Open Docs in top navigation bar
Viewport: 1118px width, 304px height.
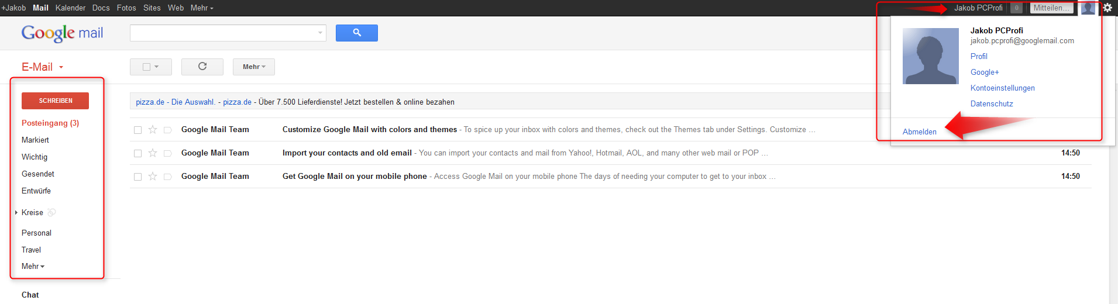[101, 8]
